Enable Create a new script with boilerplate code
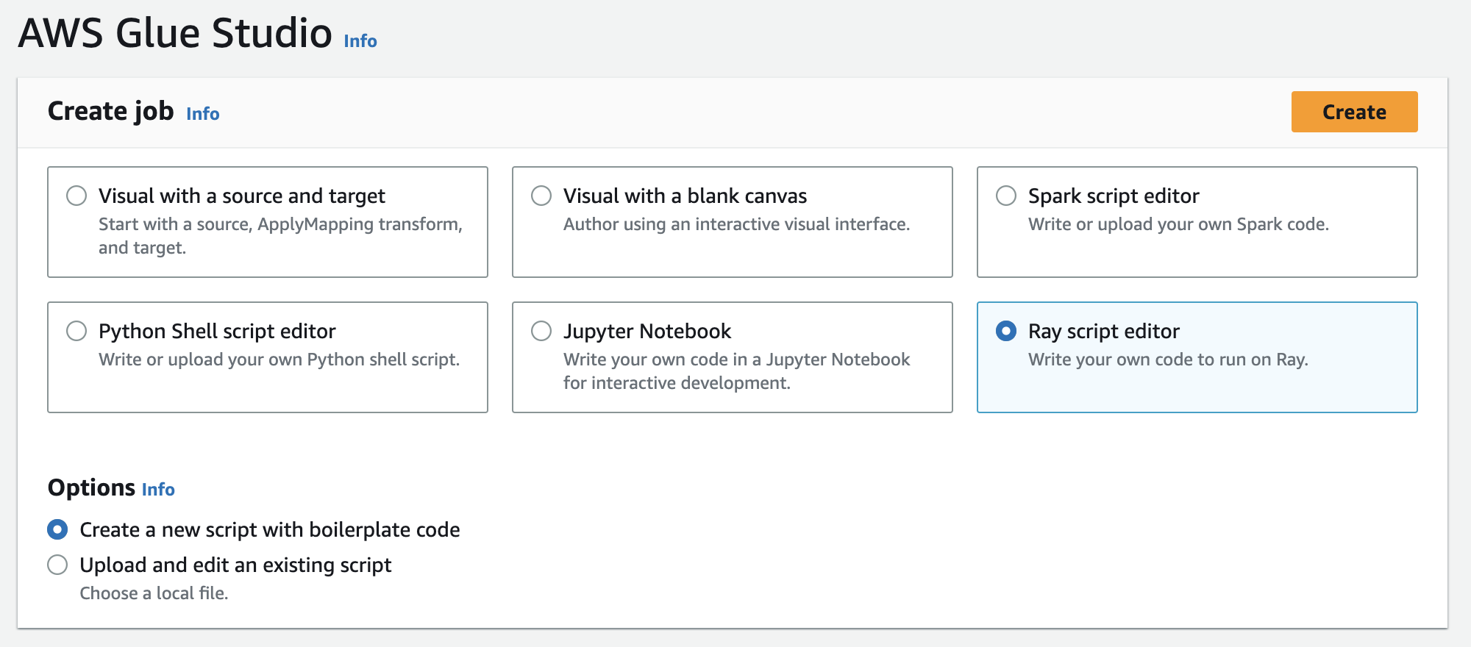 [57, 529]
